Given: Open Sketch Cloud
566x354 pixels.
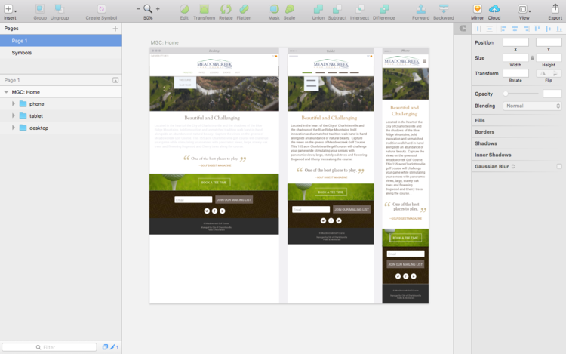Looking at the screenshot, I should click(x=494, y=11).
